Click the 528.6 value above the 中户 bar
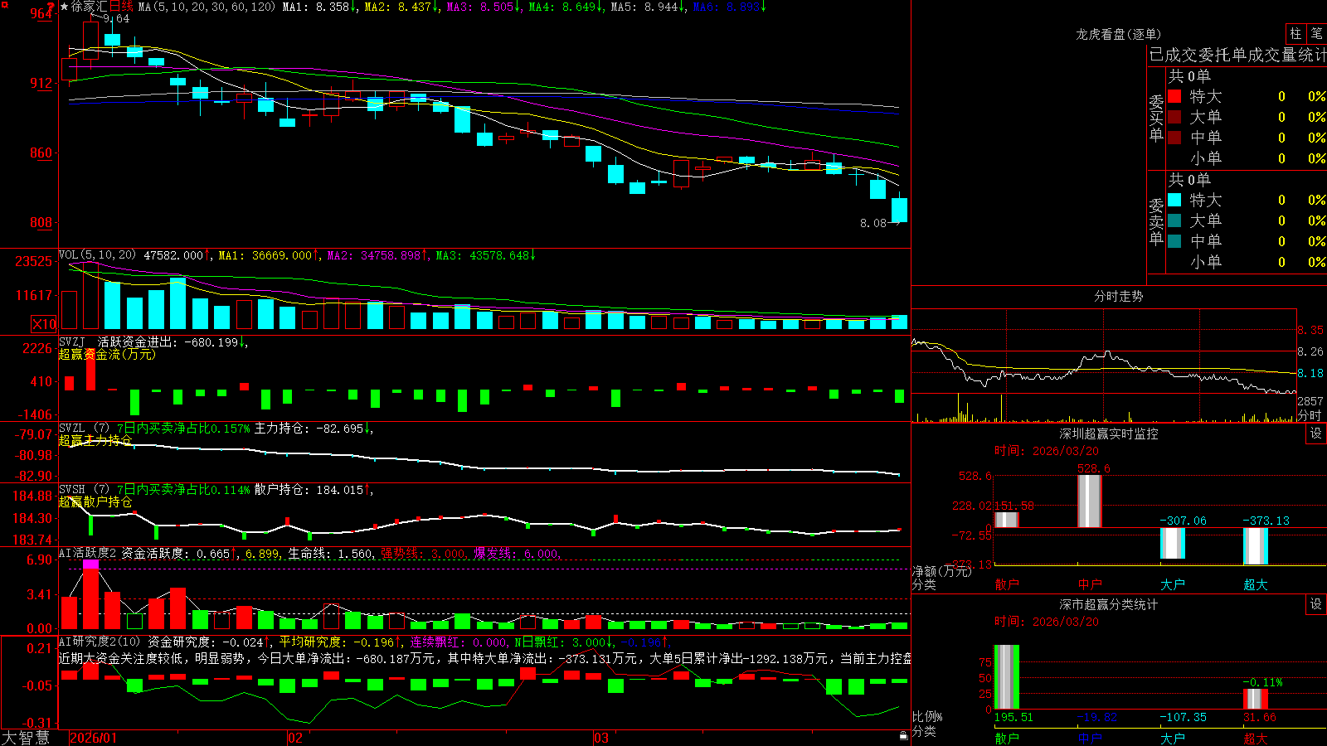 click(1093, 468)
